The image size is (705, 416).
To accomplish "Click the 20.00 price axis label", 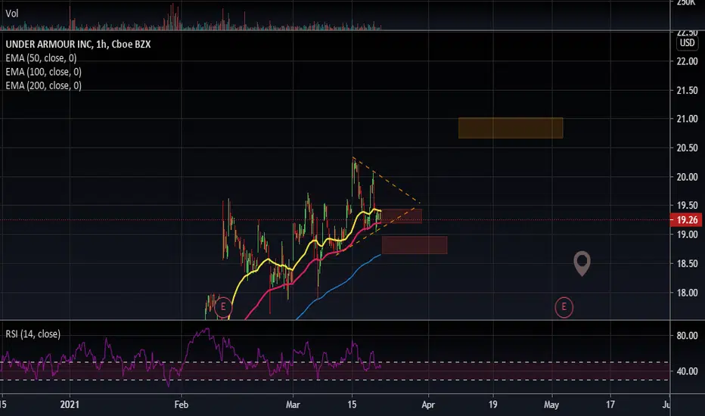I will pyautogui.click(x=687, y=177).
